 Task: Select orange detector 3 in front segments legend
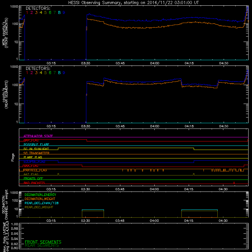(36, 13)
